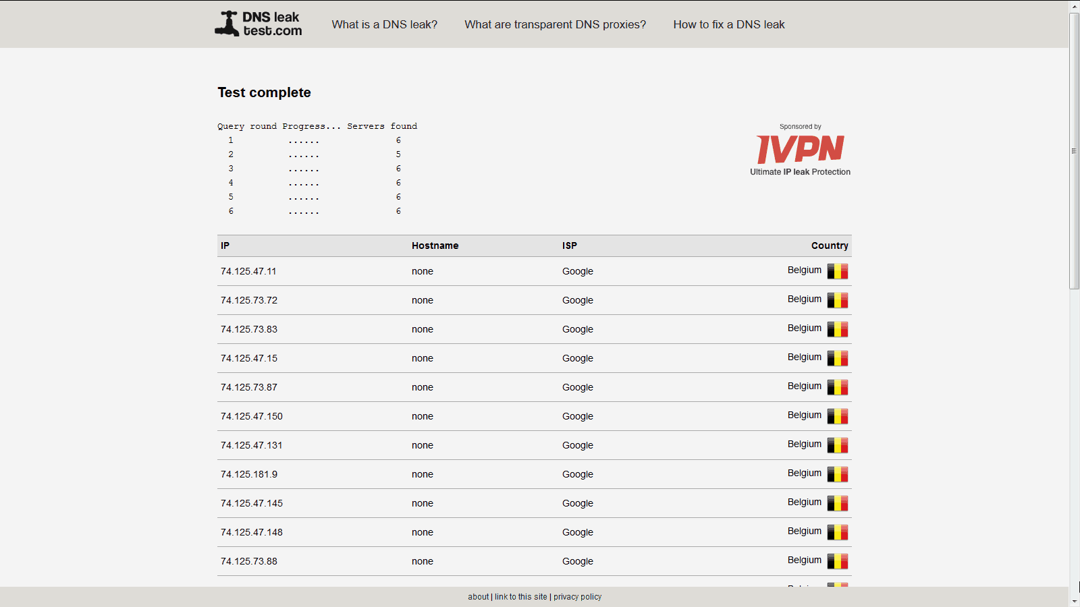
Task: Select IP address 74.125.47.150
Action: point(252,416)
